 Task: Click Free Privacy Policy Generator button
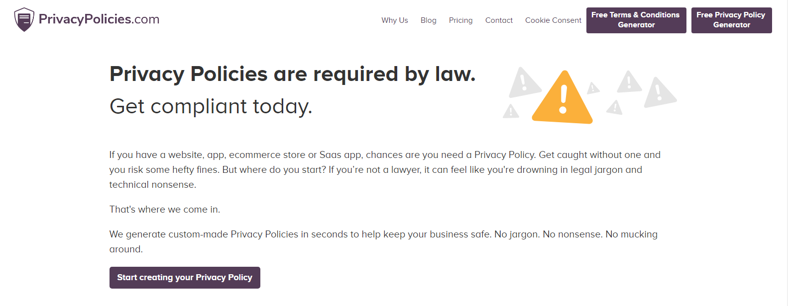pyautogui.click(x=731, y=20)
